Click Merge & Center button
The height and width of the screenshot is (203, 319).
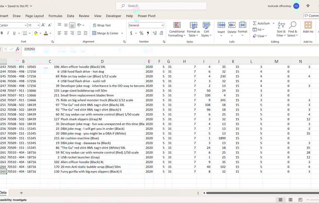[x=106, y=33]
